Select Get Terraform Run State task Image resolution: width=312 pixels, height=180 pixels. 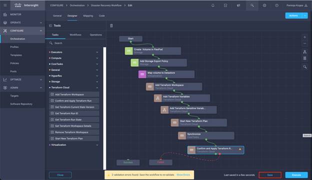click(74, 120)
